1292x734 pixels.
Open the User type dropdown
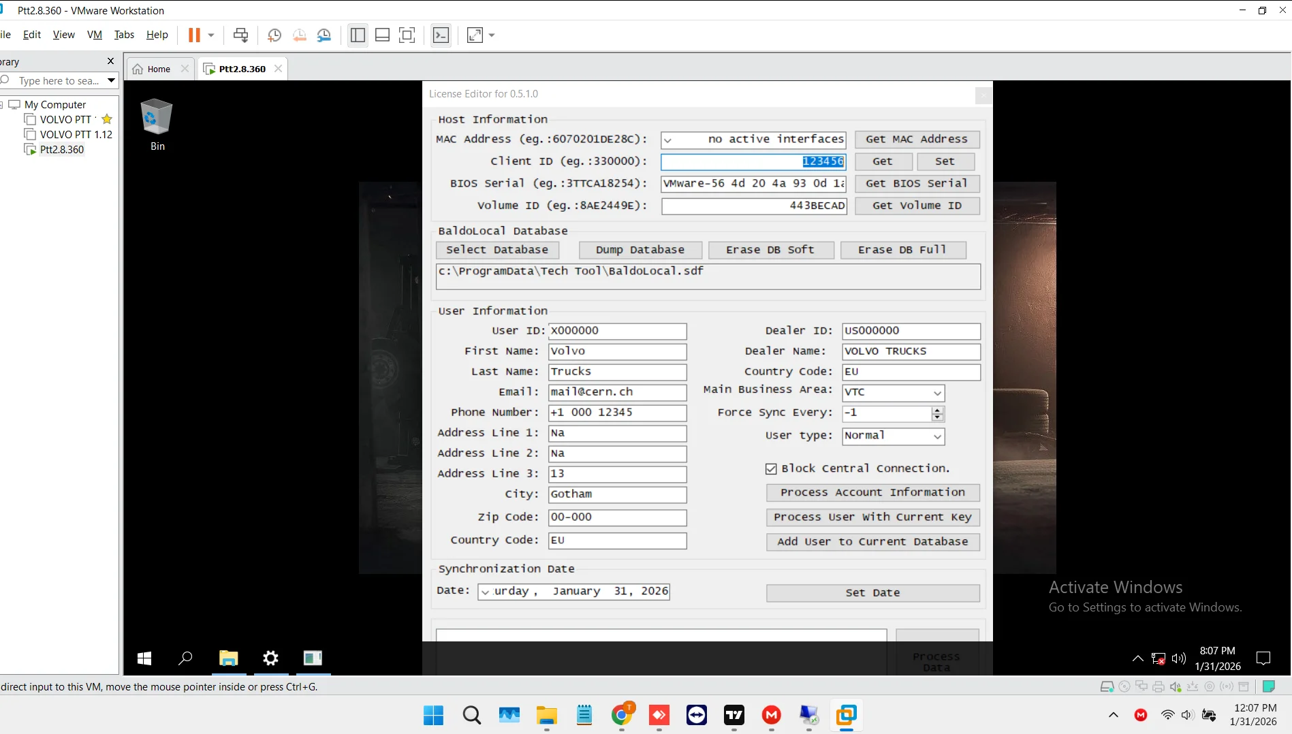pyautogui.click(x=939, y=436)
